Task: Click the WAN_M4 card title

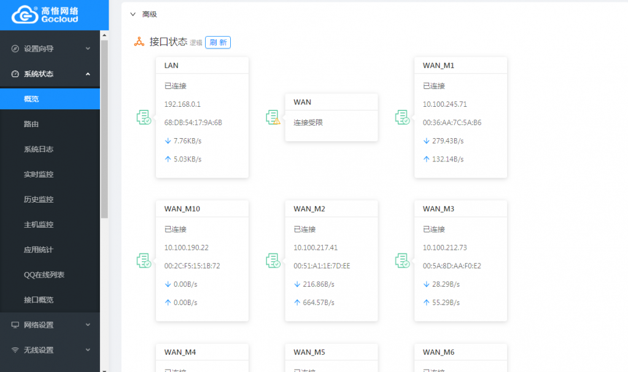Action: [180, 352]
